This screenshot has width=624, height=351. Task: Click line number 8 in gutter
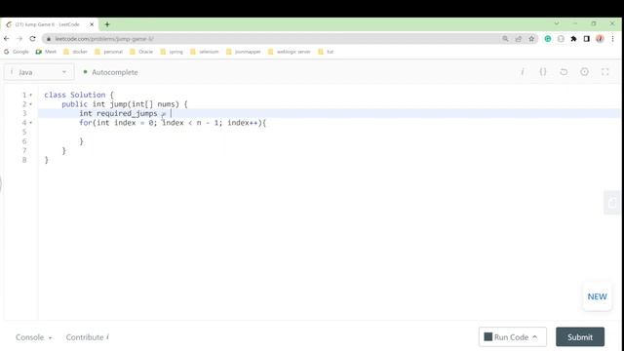(x=24, y=160)
